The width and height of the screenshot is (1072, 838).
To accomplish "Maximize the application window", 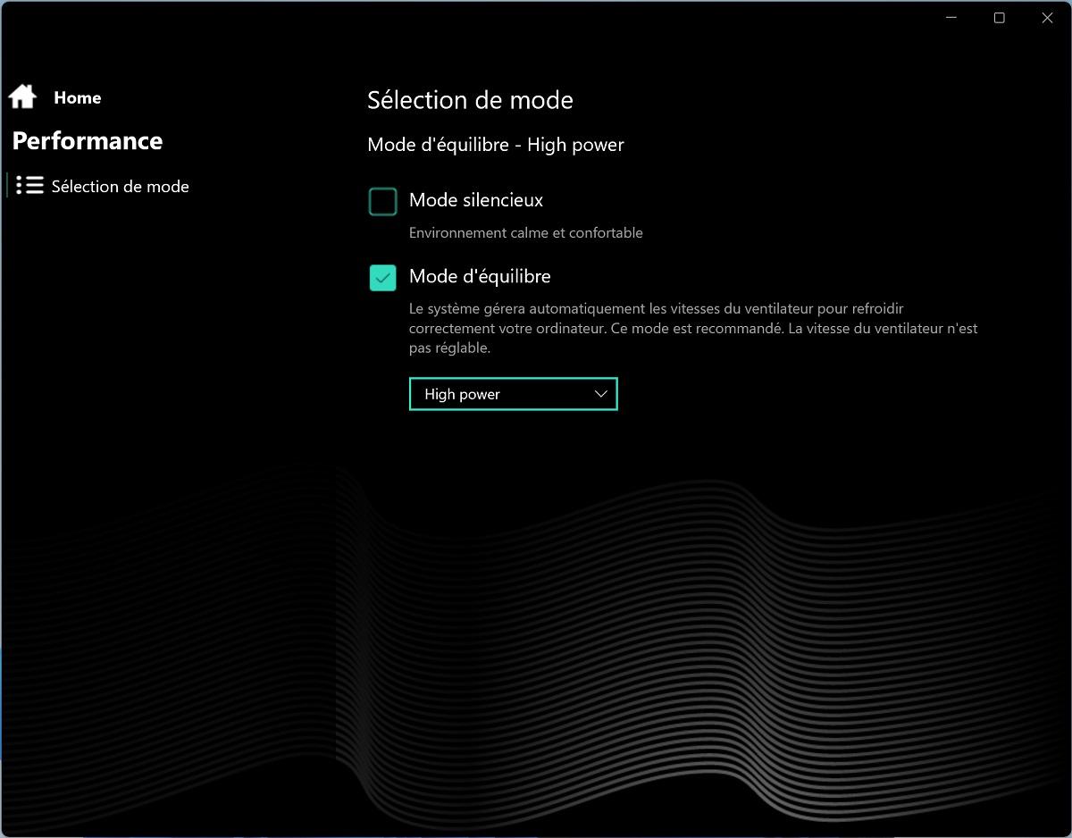I will [x=1000, y=18].
